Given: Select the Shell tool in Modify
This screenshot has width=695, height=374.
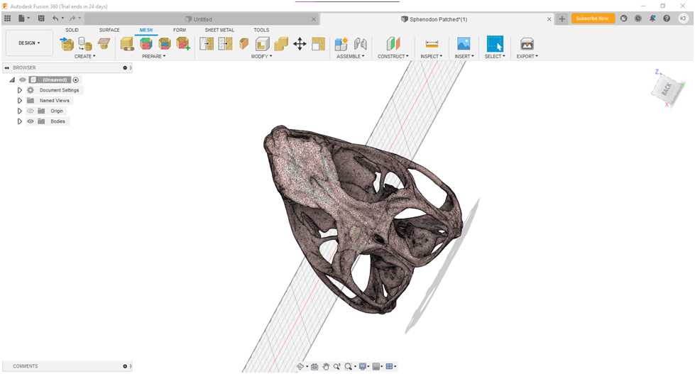Looking at the screenshot, I should 263,44.
